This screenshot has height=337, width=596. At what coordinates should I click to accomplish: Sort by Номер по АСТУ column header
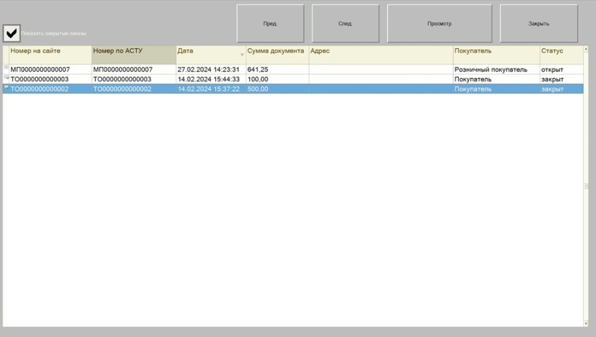point(134,55)
